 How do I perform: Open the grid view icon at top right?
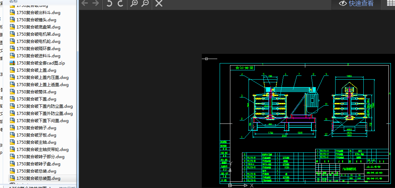[x=391, y=3]
